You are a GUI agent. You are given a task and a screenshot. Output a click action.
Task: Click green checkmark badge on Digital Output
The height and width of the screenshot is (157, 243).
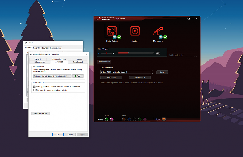click(x=119, y=37)
